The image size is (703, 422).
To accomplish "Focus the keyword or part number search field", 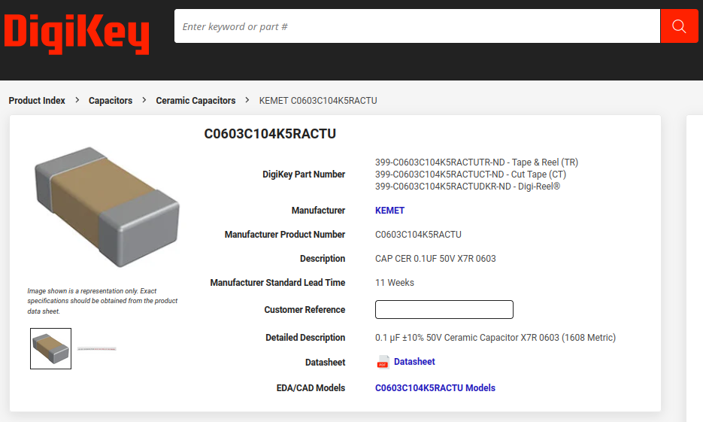I will point(417,26).
